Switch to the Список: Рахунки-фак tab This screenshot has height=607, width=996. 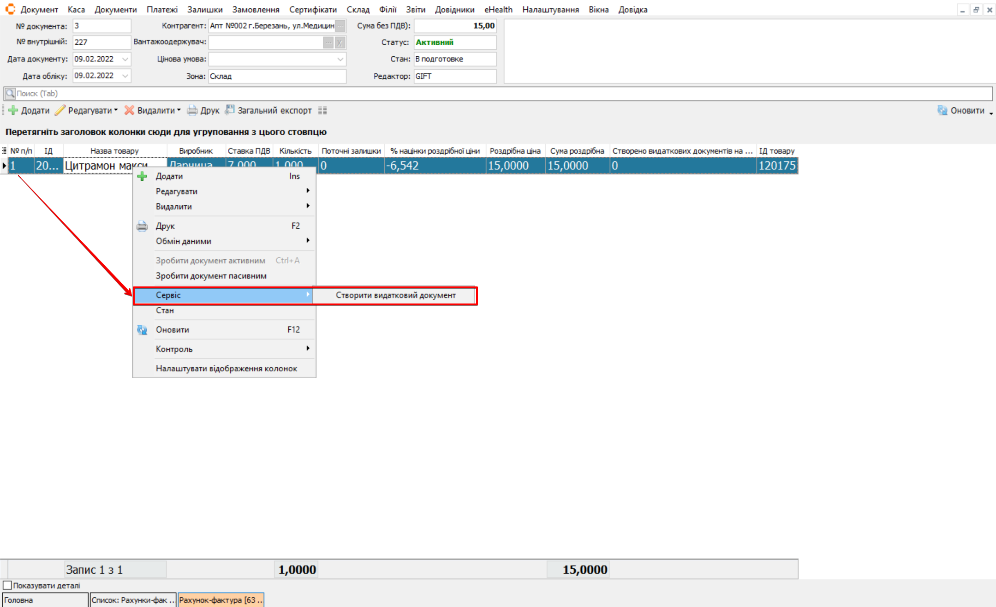[133, 600]
